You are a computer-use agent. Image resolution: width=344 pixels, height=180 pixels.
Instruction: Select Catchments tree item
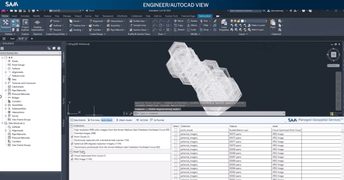pos(17,87)
